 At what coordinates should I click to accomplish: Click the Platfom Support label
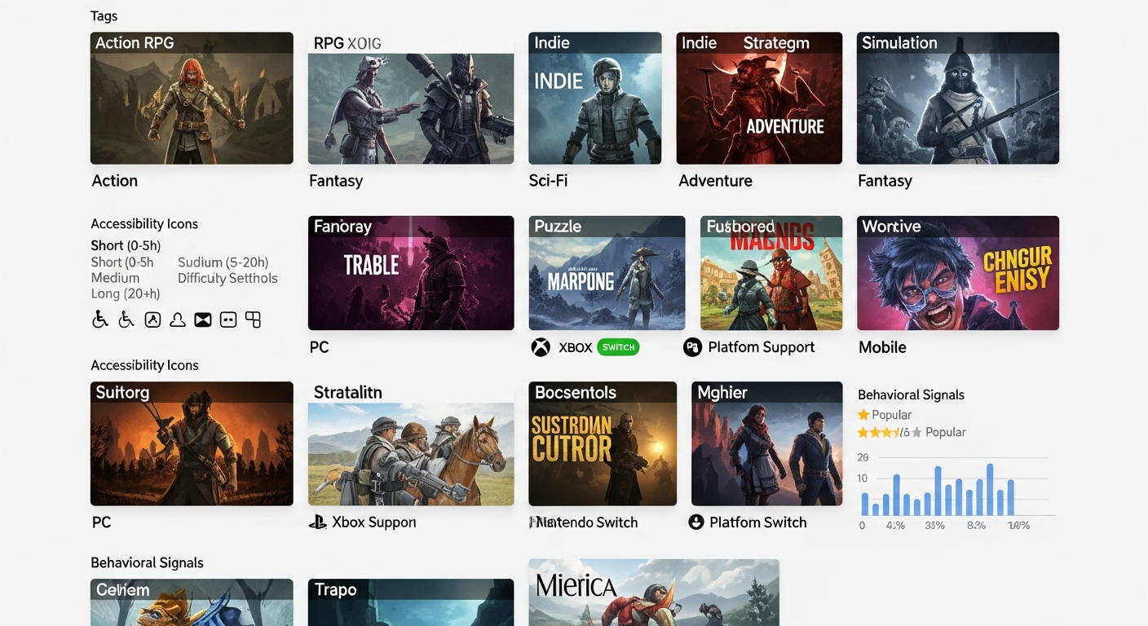[762, 347]
